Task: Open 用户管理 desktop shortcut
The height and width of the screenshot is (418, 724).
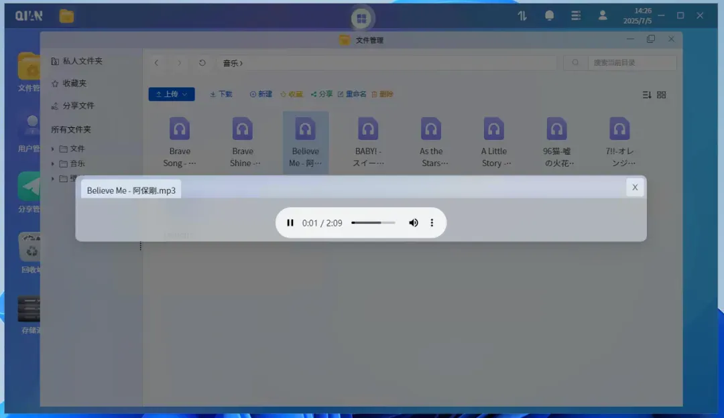Action: (29, 134)
